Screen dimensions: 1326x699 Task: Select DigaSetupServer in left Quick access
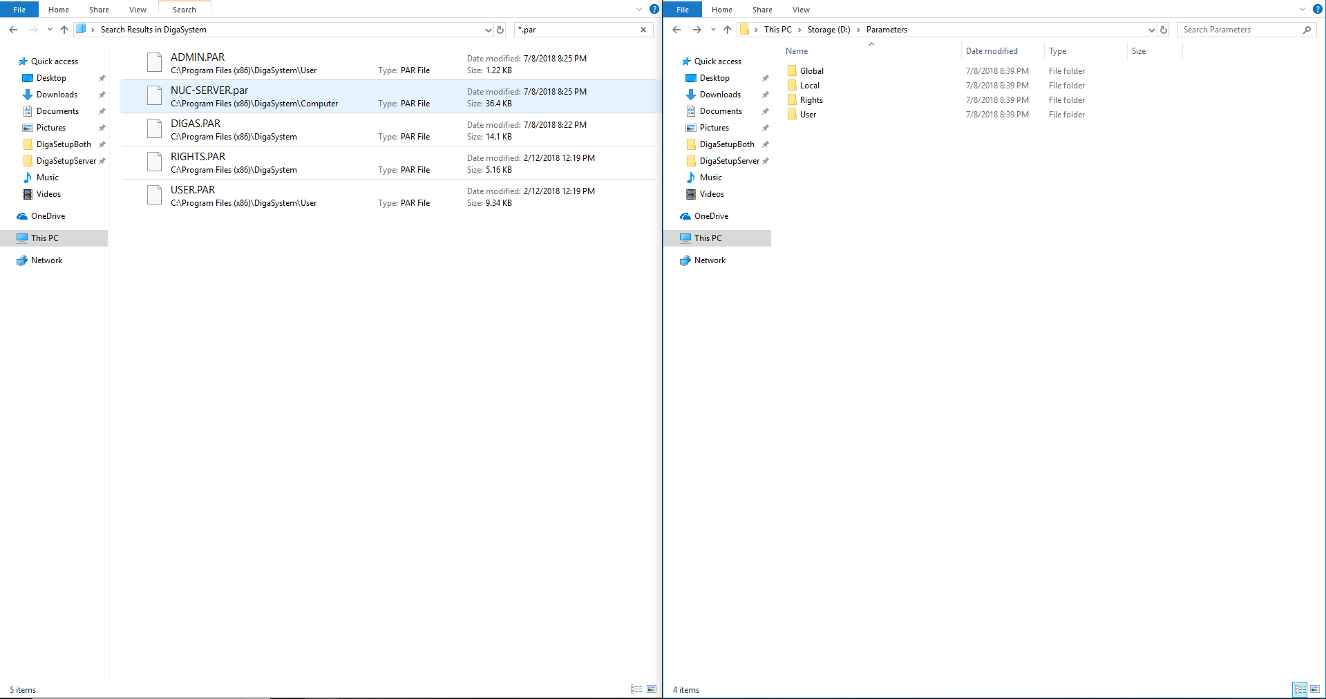(66, 161)
